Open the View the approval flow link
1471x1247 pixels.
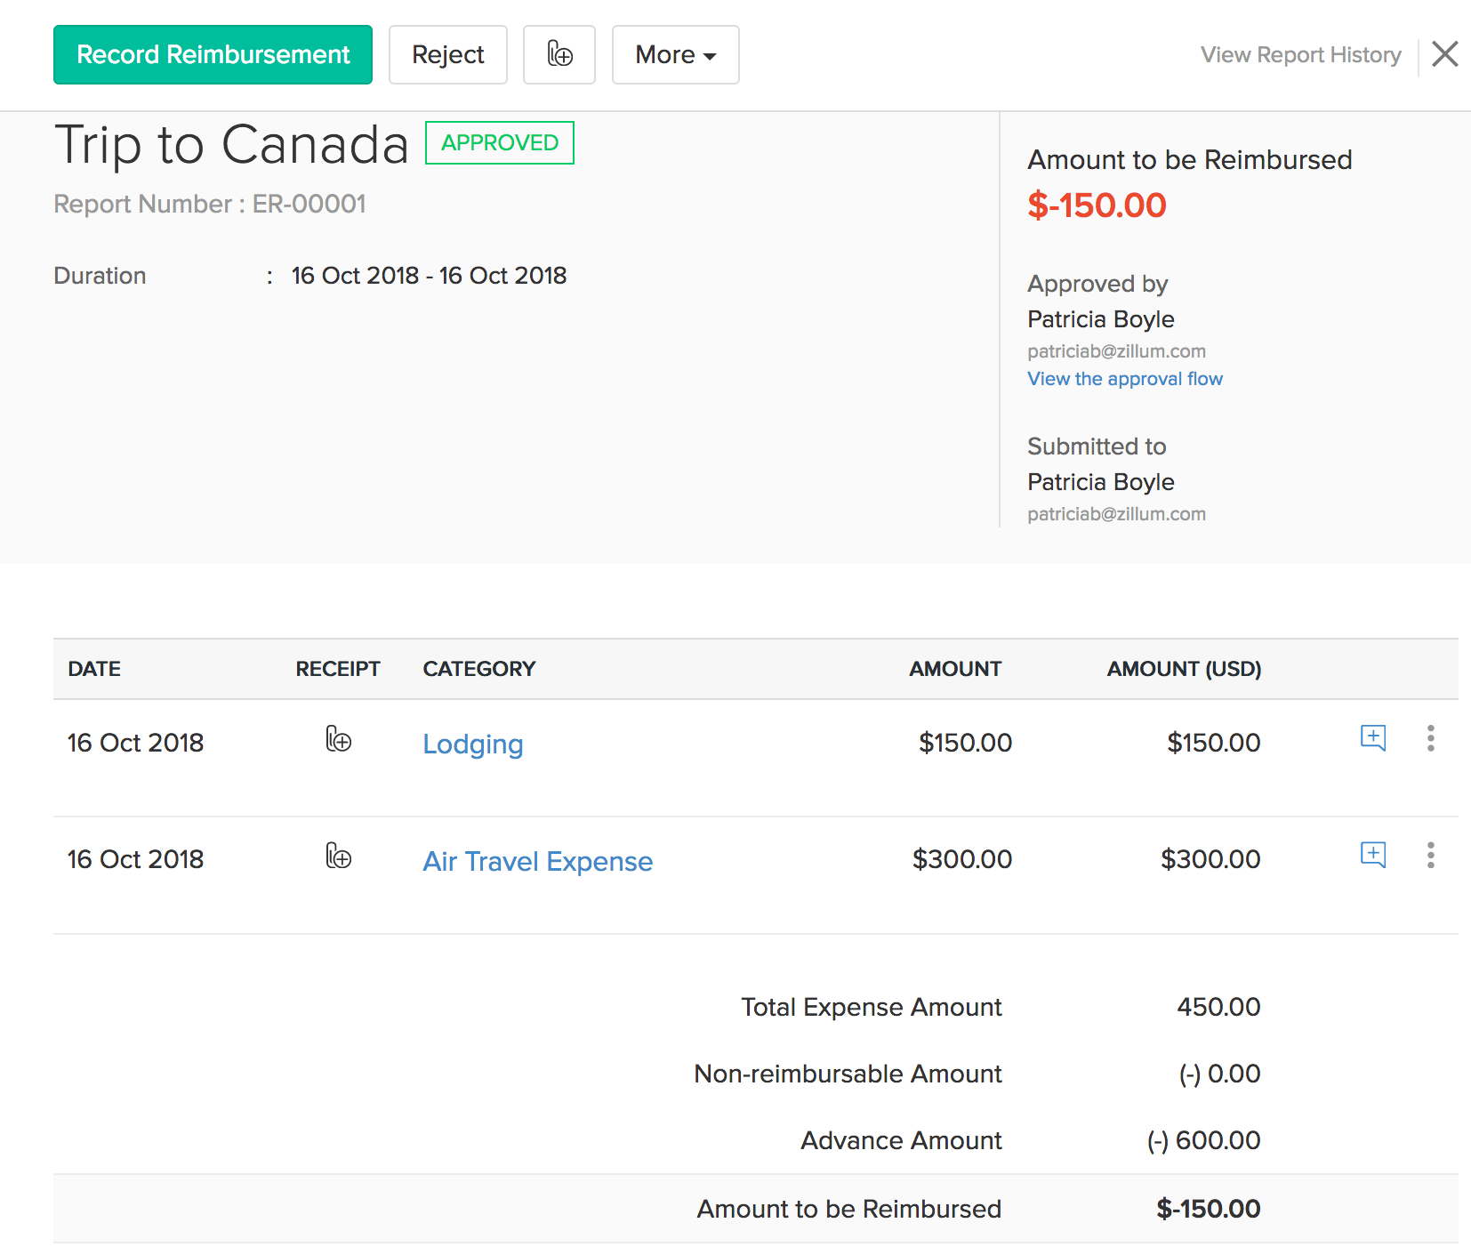coord(1124,379)
